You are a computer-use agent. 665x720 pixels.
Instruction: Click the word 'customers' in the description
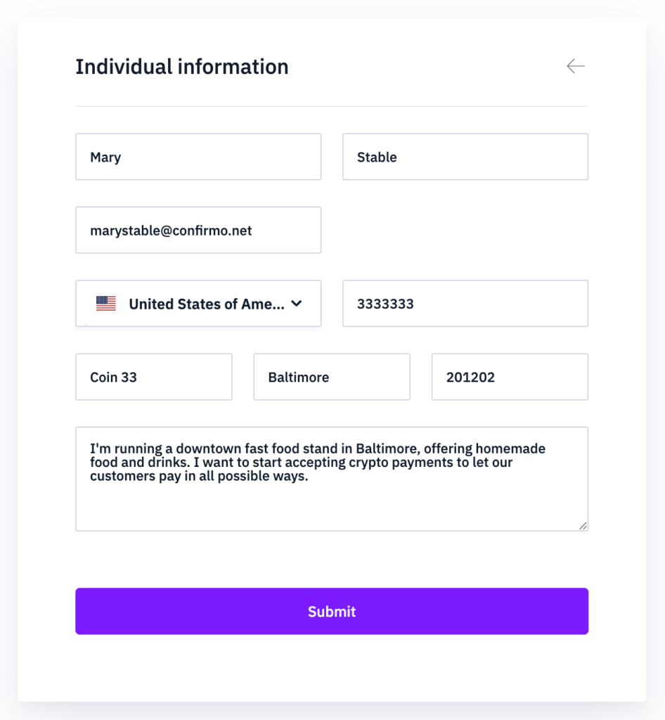[x=120, y=477]
